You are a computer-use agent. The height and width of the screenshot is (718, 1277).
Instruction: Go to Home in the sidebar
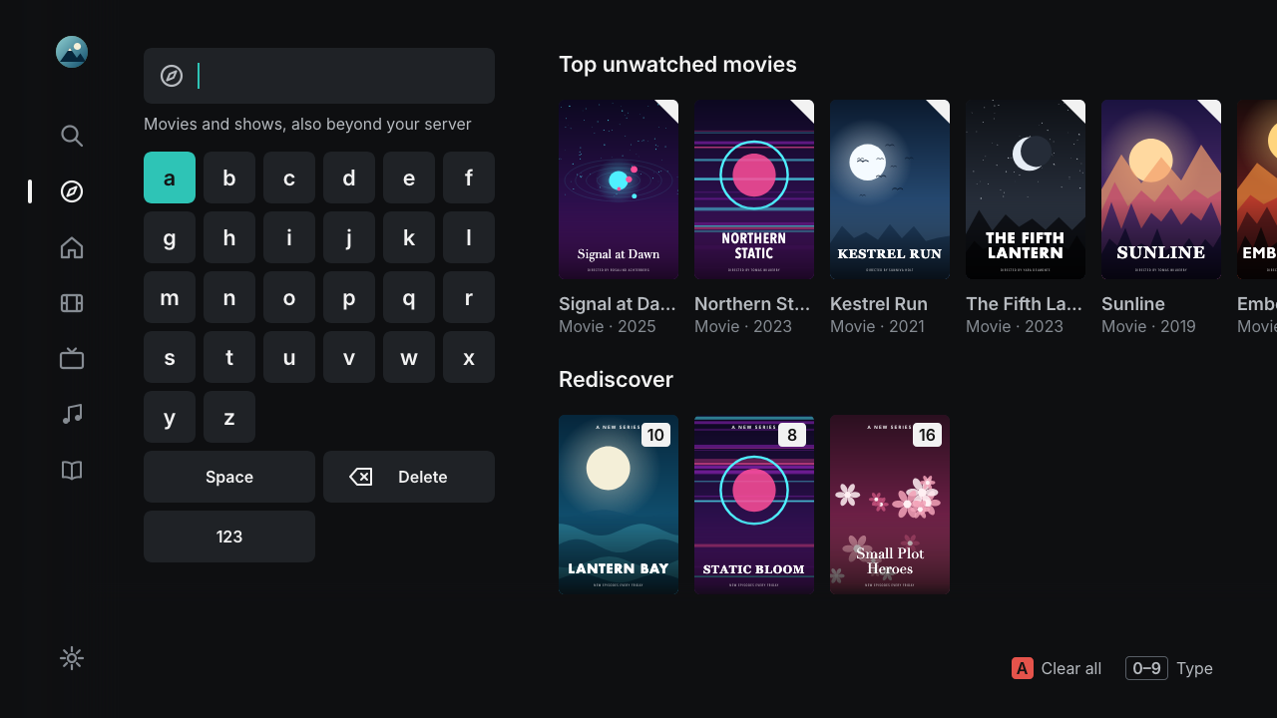[72, 247]
